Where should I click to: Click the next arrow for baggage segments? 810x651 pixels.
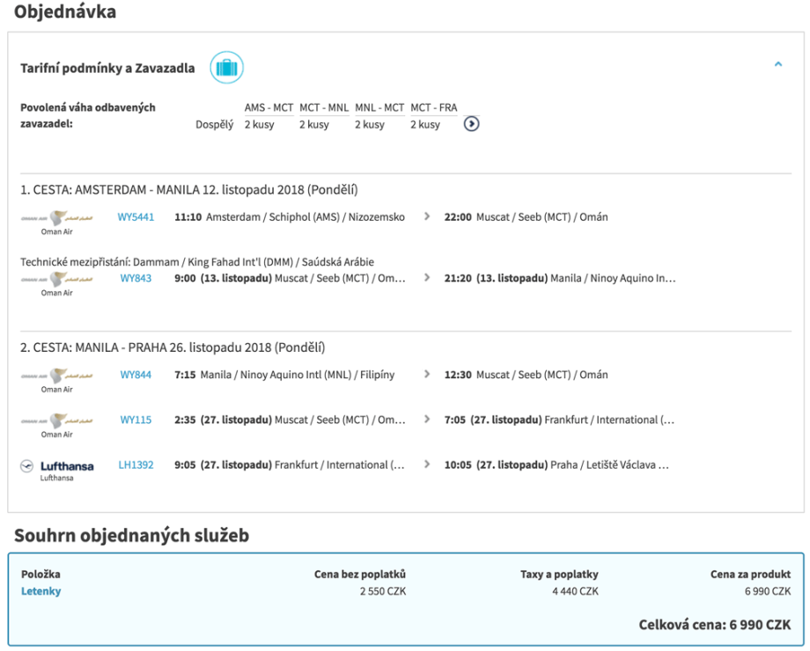pyautogui.click(x=472, y=124)
